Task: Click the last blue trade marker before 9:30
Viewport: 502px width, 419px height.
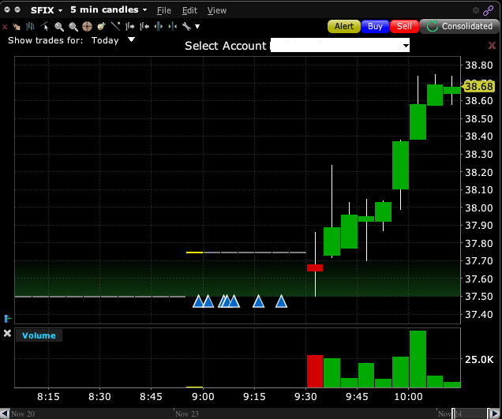Action: 282,301
